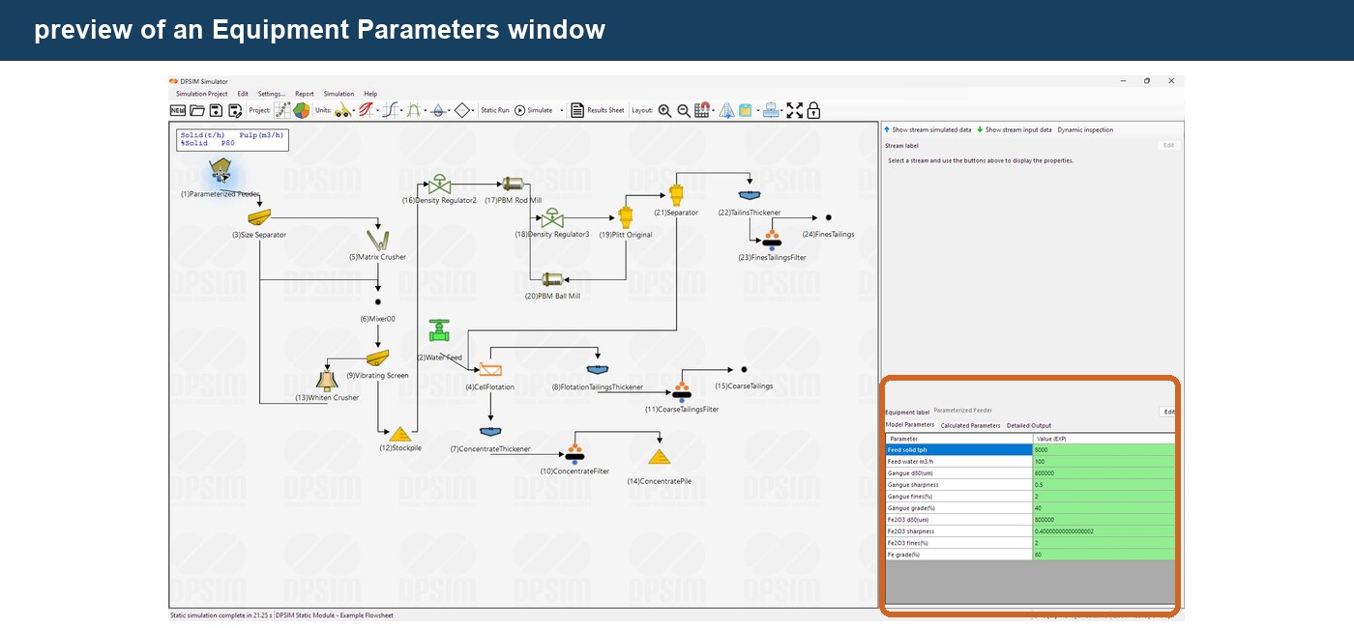Click the multicolored ore particle icon
The height and width of the screenshot is (628, 1354).
[302, 110]
